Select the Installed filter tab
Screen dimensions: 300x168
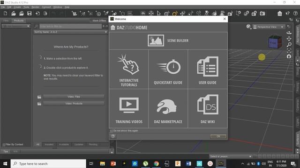(x=49, y=145)
